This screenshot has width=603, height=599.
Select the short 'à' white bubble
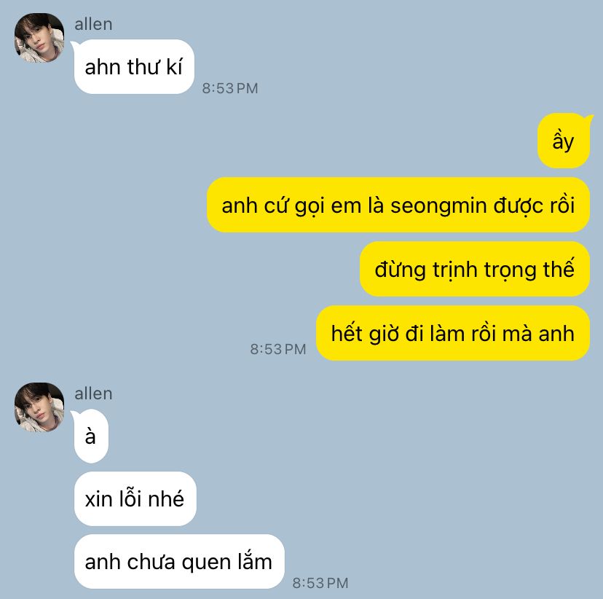pos(91,436)
